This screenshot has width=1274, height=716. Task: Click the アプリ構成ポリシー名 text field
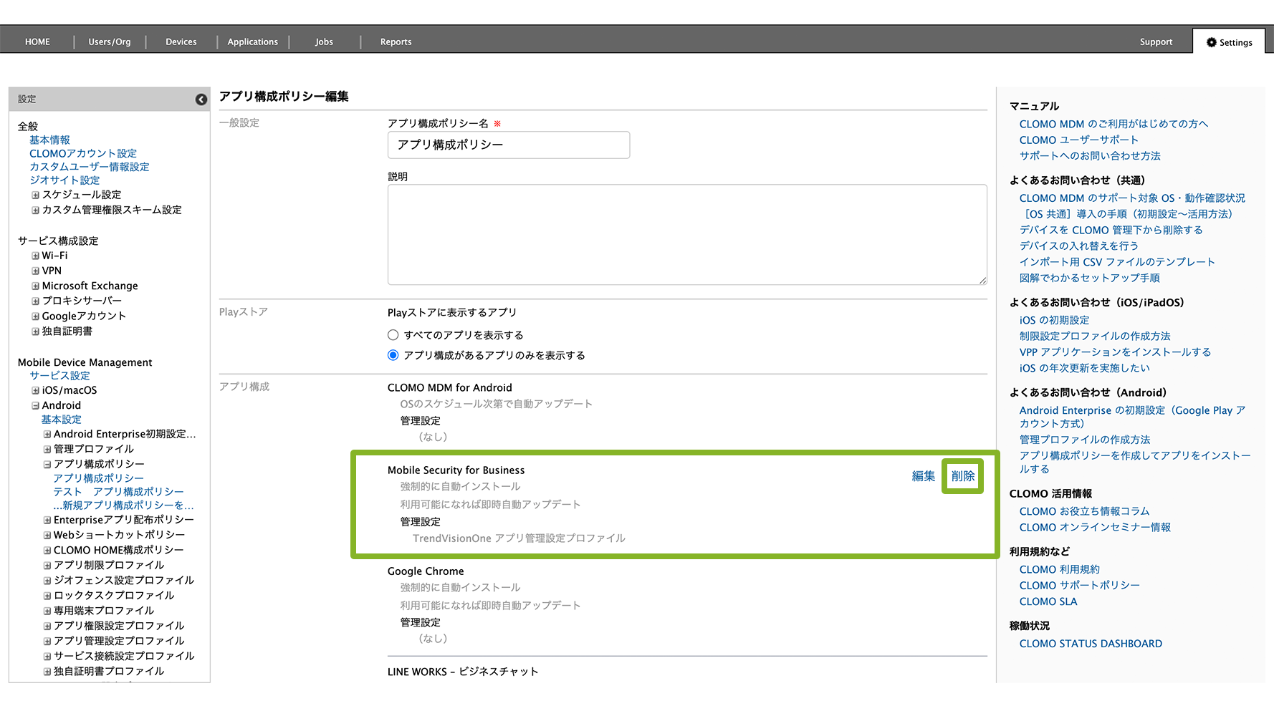click(x=508, y=145)
